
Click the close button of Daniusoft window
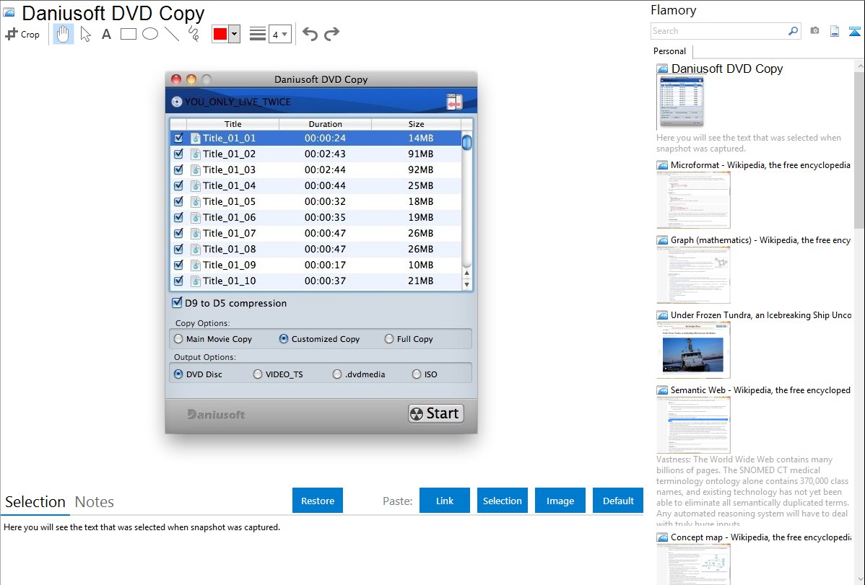pos(176,79)
